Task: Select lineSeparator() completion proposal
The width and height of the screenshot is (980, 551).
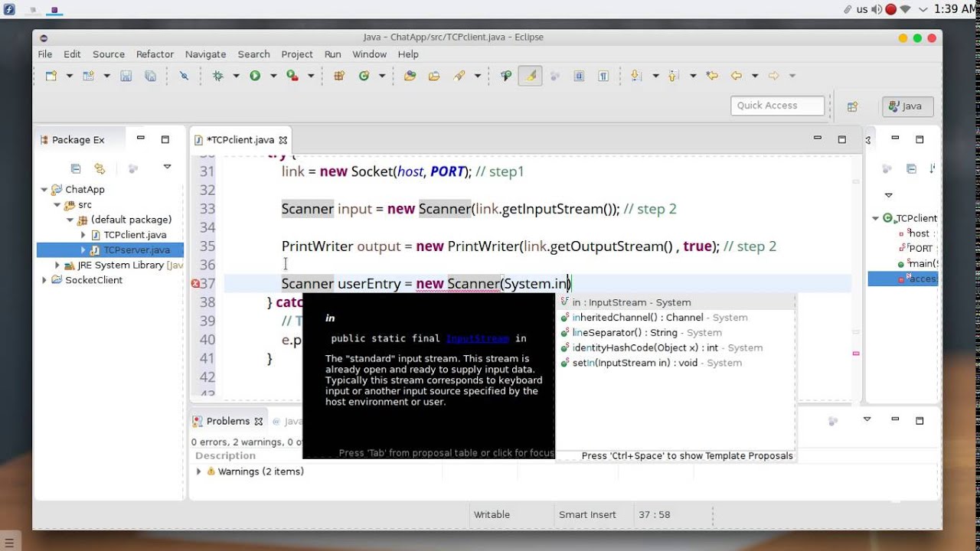Action: [x=675, y=333]
